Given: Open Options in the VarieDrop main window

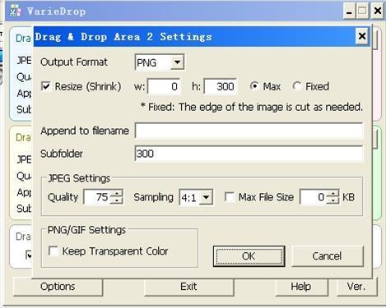Looking at the screenshot, I should (x=58, y=287).
